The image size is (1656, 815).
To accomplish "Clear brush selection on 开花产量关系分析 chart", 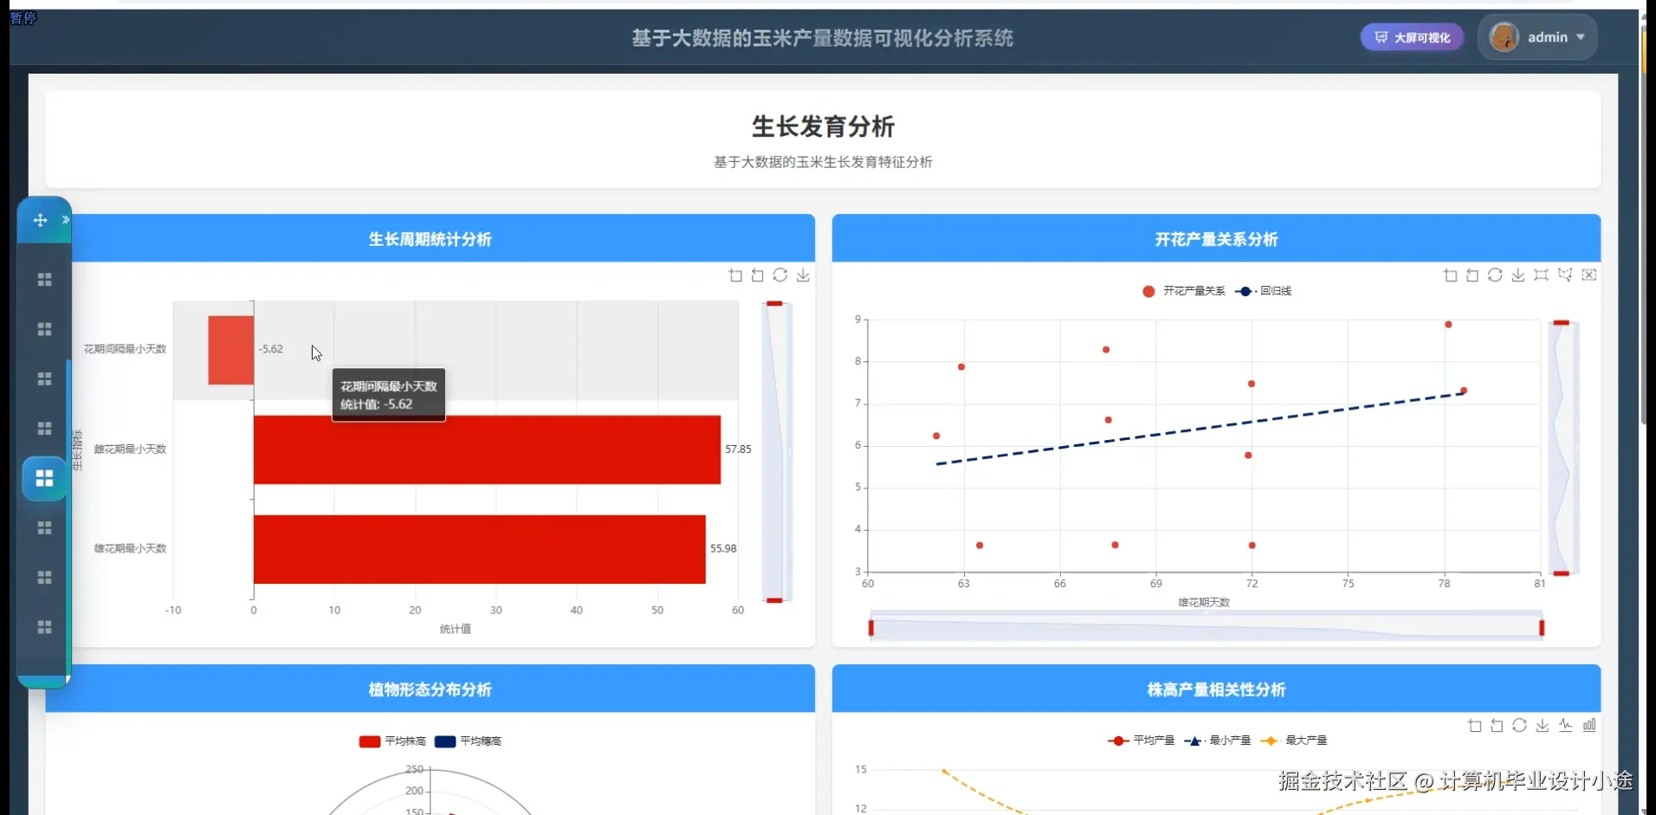I will (x=1590, y=275).
